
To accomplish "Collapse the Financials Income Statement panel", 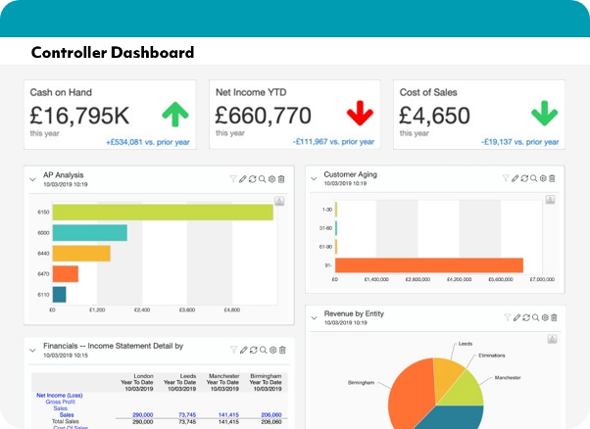I will click(33, 350).
